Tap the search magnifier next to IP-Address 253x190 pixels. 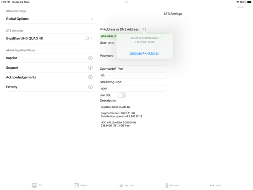144,29
